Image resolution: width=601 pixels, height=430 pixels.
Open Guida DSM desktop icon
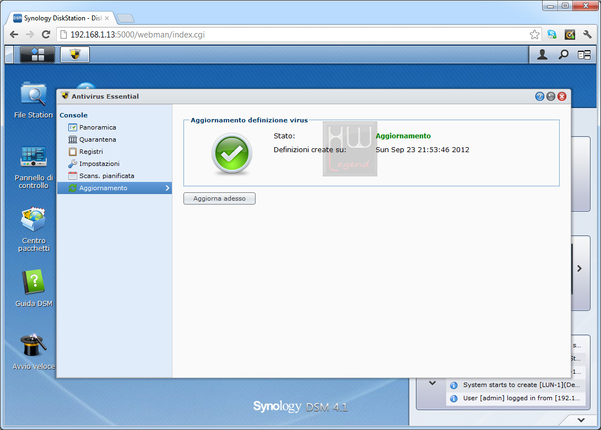coord(34,288)
